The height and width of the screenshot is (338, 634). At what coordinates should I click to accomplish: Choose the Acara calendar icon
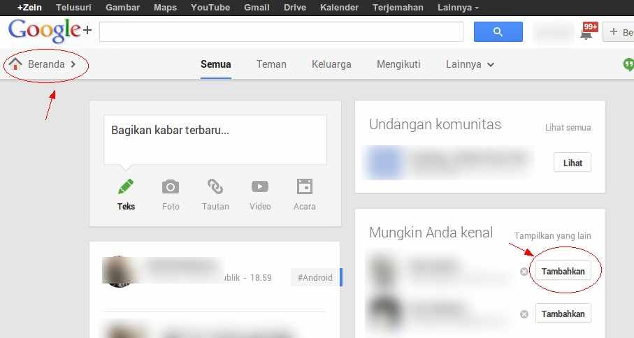[305, 186]
